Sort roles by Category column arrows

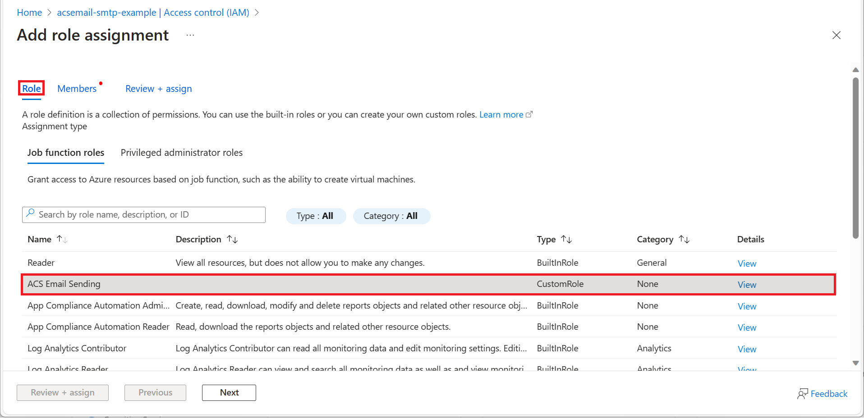point(684,239)
